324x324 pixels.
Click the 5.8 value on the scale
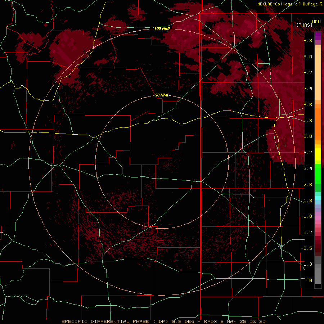(308, 121)
